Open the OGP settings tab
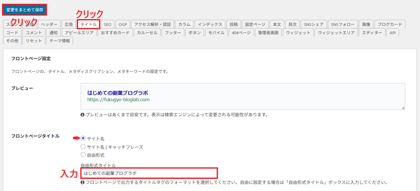420x191 pixels. 123,25
